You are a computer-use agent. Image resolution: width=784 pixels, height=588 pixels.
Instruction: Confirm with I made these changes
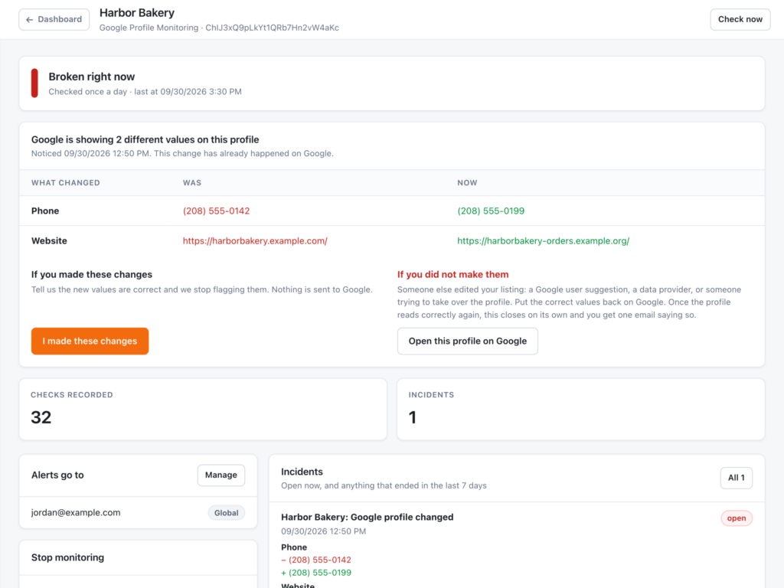(90, 341)
